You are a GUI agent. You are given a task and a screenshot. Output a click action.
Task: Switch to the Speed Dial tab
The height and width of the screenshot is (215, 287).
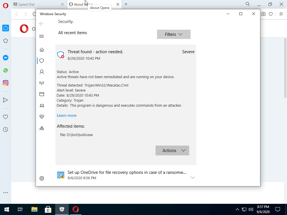(x=36, y=4)
